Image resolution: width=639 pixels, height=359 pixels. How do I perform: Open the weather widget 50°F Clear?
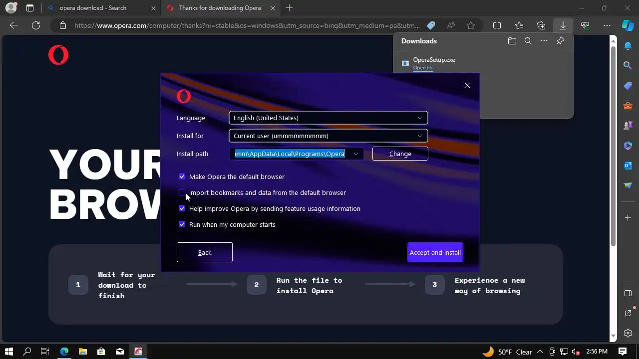[x=507, y=352]
